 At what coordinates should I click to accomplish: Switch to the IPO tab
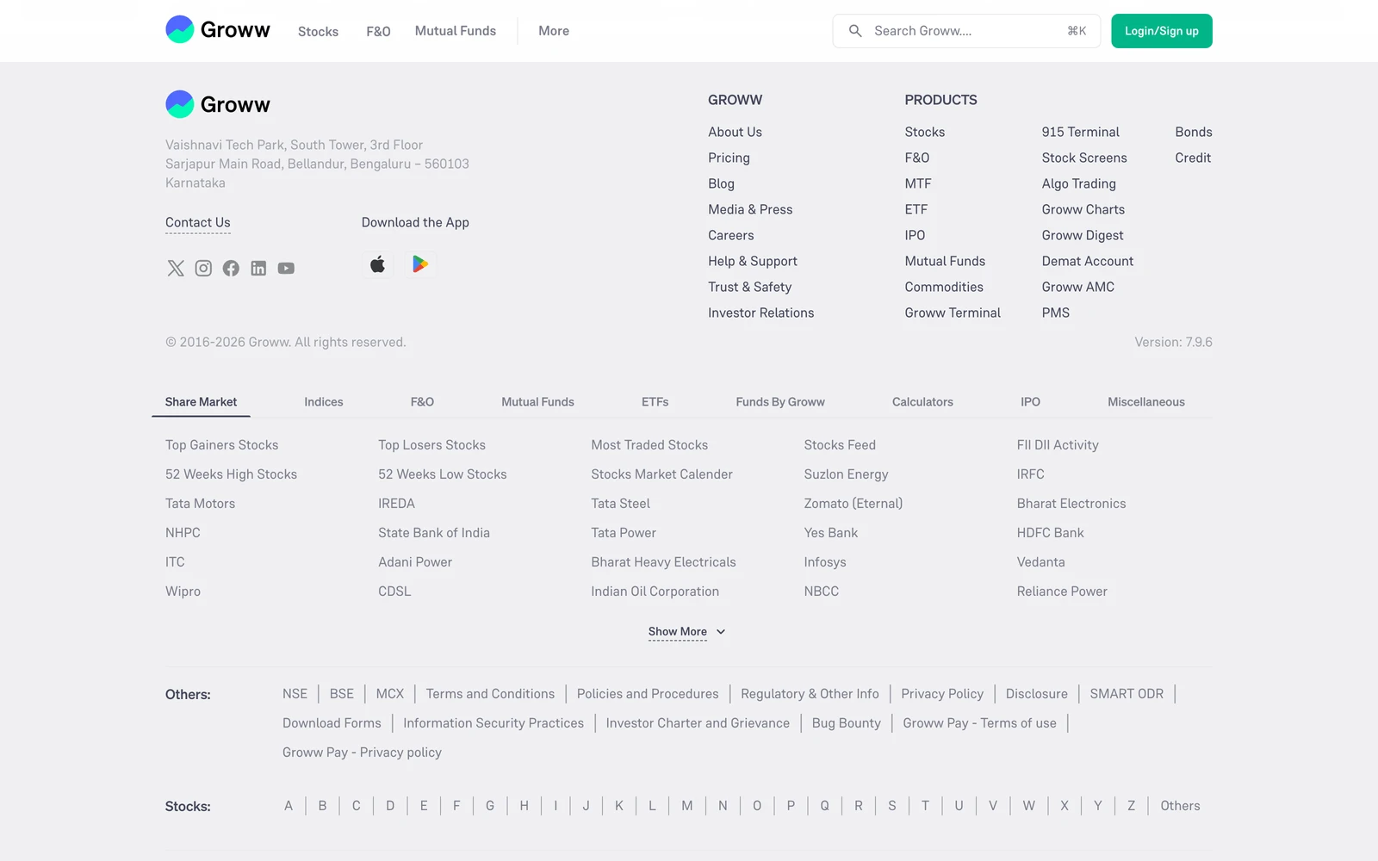coord(1031,402)
